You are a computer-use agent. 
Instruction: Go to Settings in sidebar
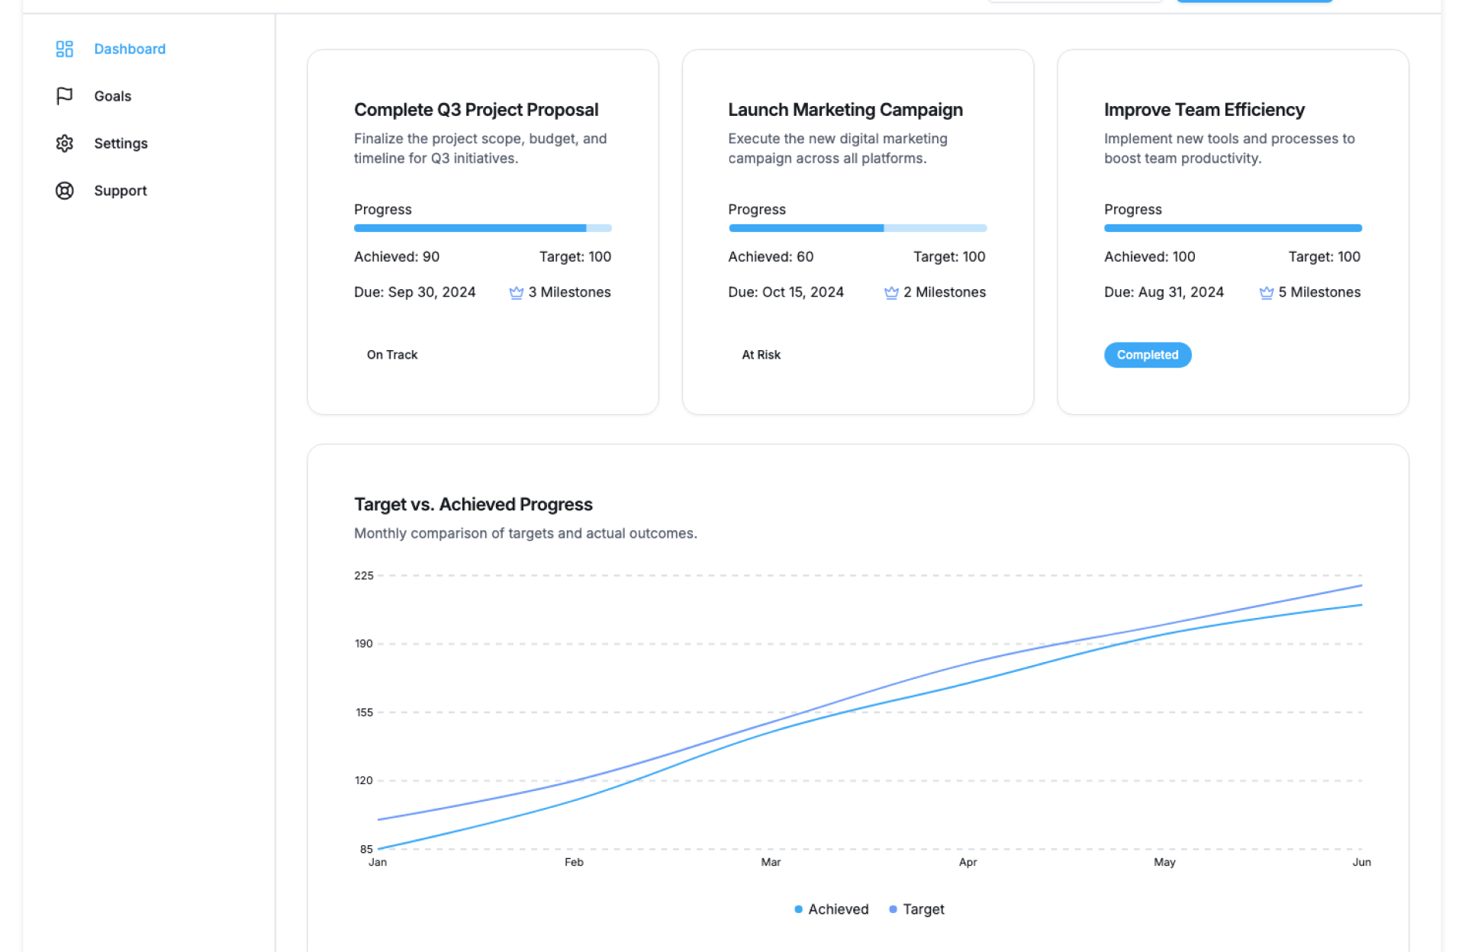(x=121, y=143)
